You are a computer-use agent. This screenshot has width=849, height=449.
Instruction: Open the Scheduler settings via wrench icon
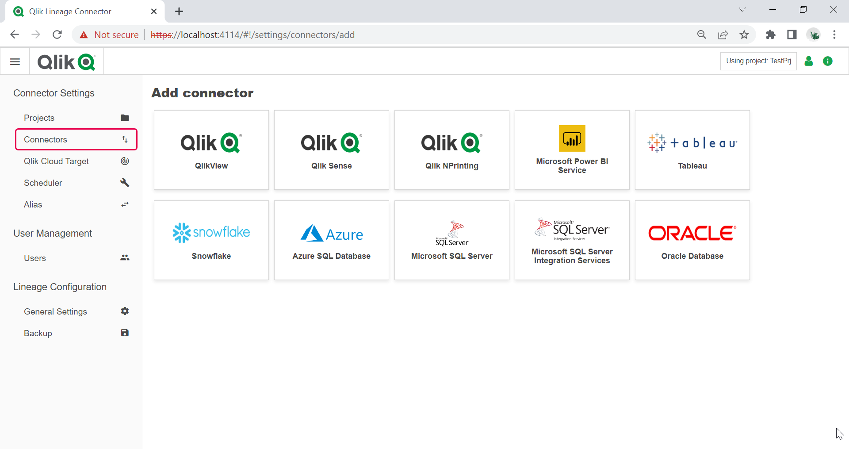pyautogui.click(x=125, y=183)
